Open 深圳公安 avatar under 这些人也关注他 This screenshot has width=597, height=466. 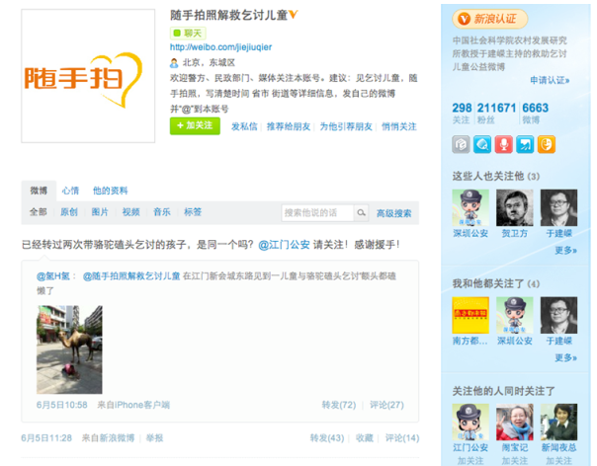click(470, 207)
